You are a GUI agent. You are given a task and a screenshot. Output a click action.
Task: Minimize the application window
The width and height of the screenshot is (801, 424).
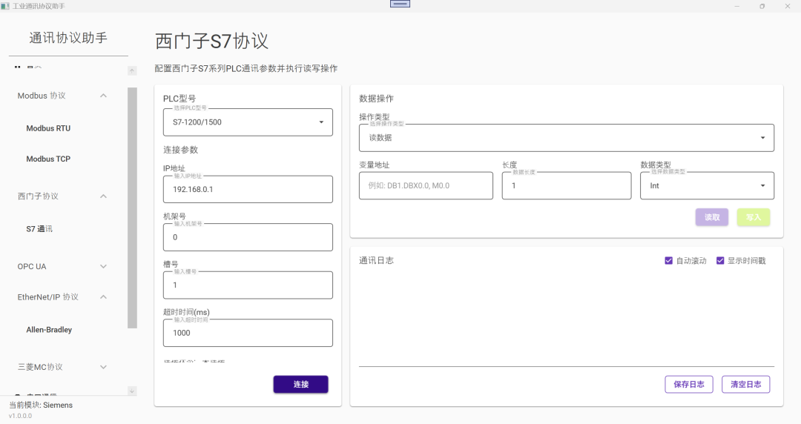[x=736, y=6]
